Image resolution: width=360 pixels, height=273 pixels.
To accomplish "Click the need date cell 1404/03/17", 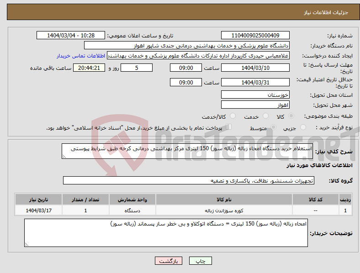I will 38,210.
